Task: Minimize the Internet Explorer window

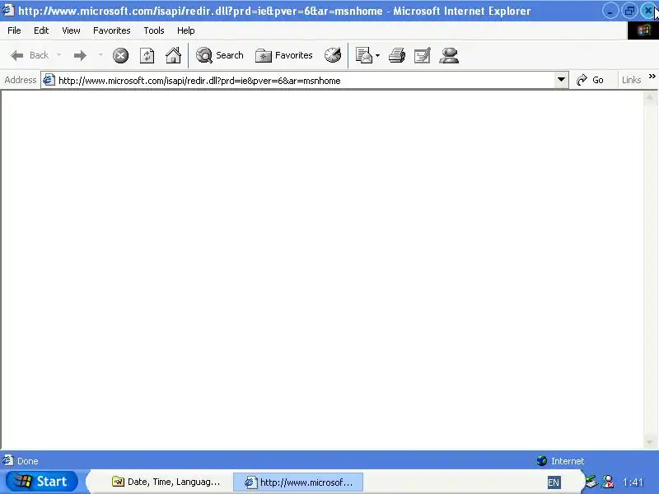Action: (610, 11)
